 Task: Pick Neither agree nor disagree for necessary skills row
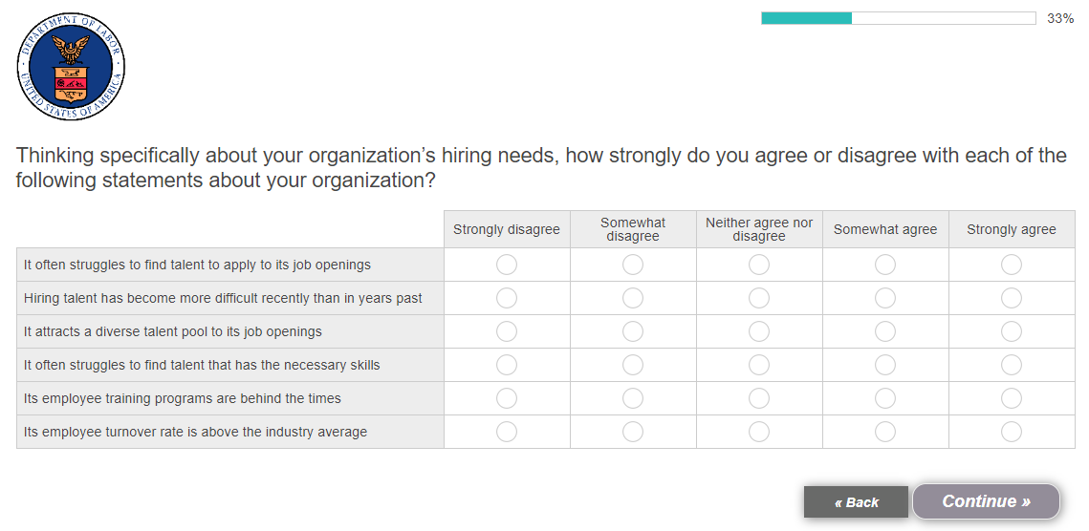(759, 365)
